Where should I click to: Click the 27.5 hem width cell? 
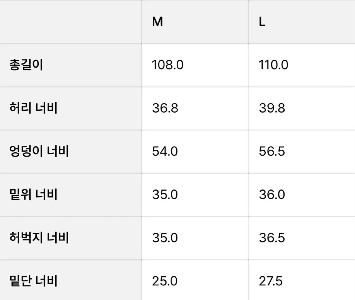click(271, 281)
